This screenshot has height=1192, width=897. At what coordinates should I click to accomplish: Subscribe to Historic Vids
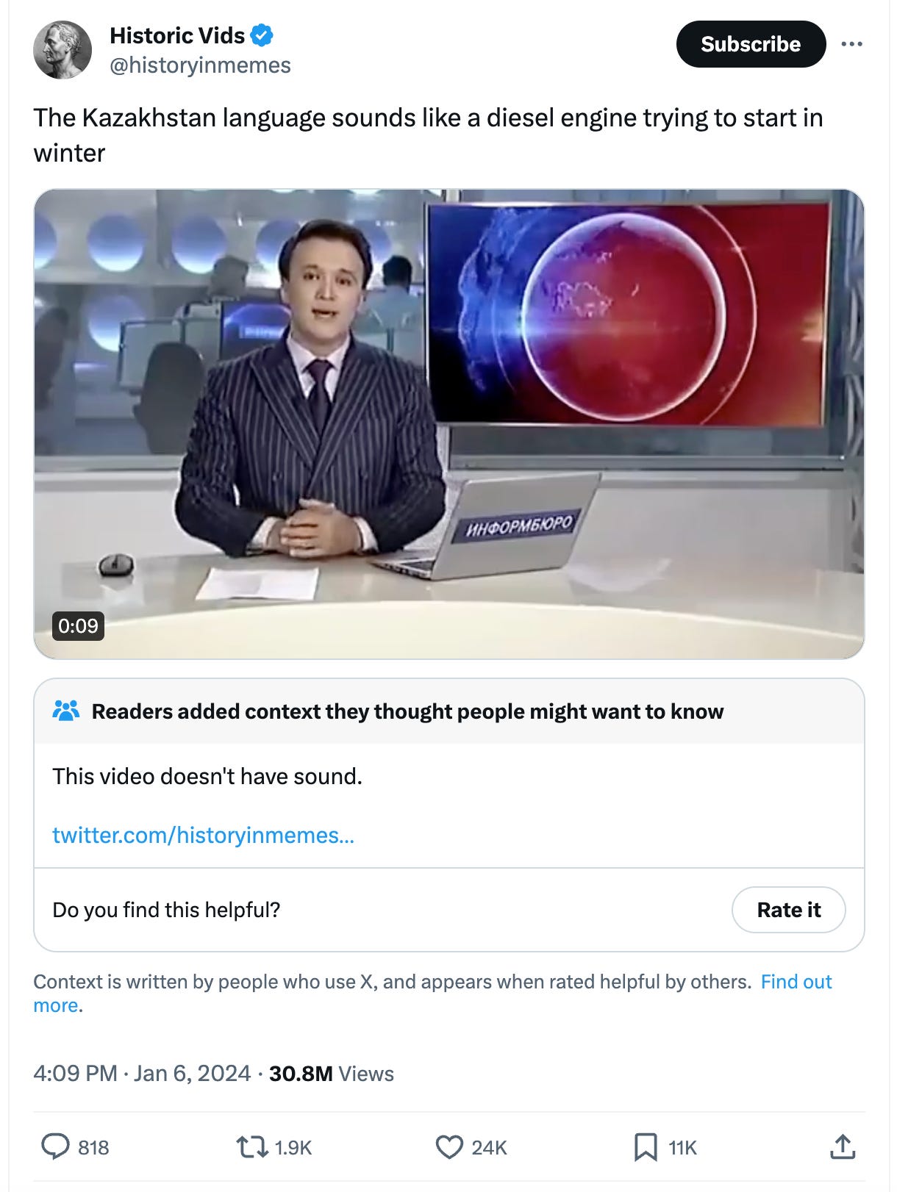tap(751, 44)
